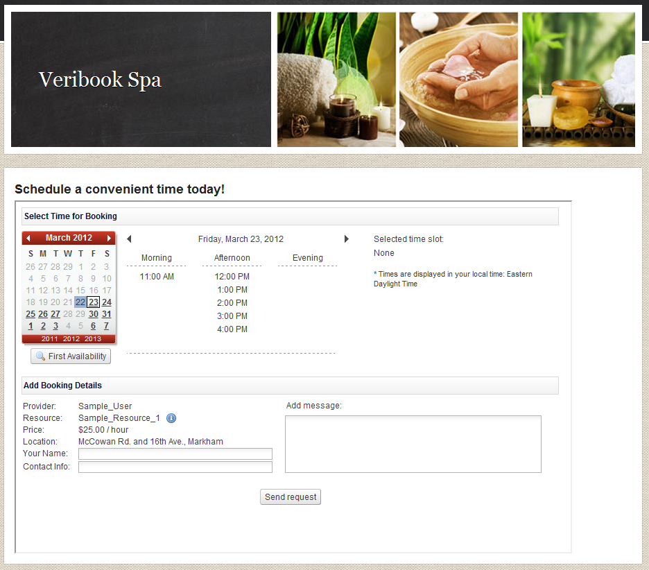The width and height of the screenshot is (649, 570).
Task: Go to next month in calendar
Action: tap(109, 238)
